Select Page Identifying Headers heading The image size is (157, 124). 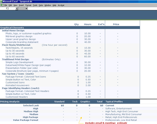point(21,88)
